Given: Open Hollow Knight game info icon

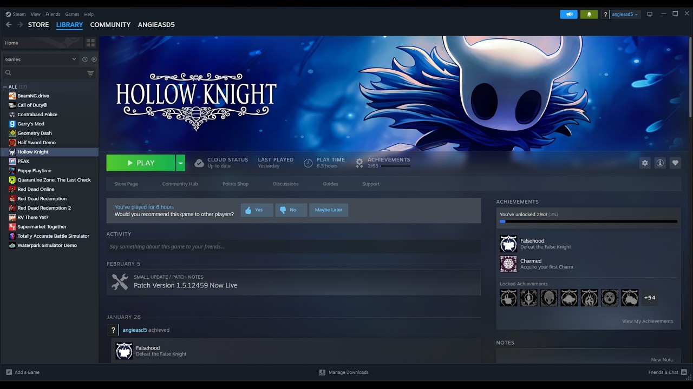Looking at the screenshot, I should coord(660,163).
